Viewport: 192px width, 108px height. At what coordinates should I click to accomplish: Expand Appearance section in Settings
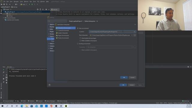click(x=49, y=25)
